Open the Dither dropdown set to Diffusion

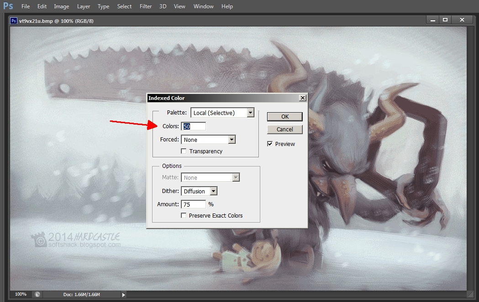point(199,191)
